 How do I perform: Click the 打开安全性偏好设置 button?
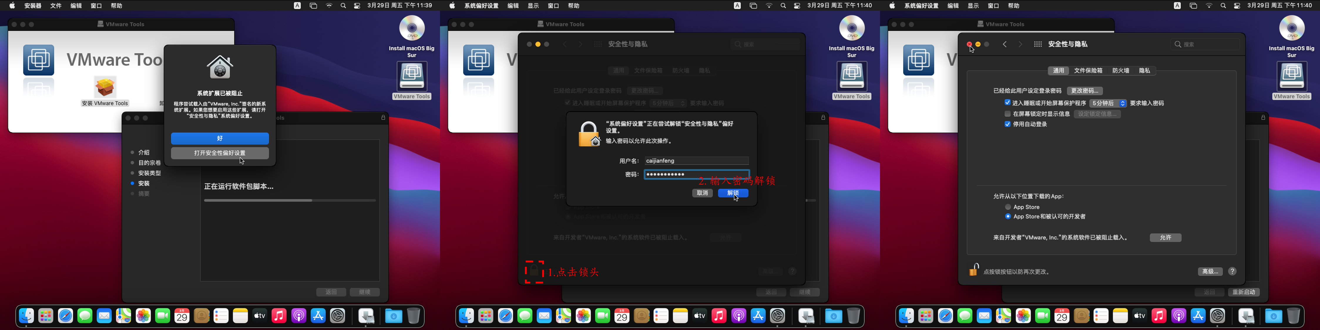[220, 153]
